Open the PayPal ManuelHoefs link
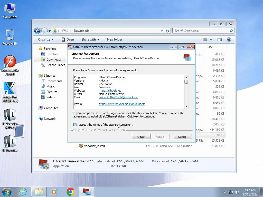The image size is (263, 197). (122, 104)
